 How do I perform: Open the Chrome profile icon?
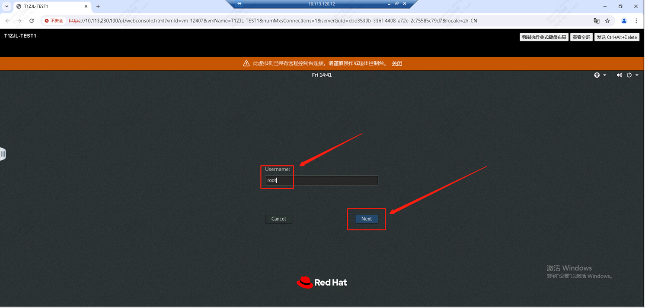coord(624,21)
